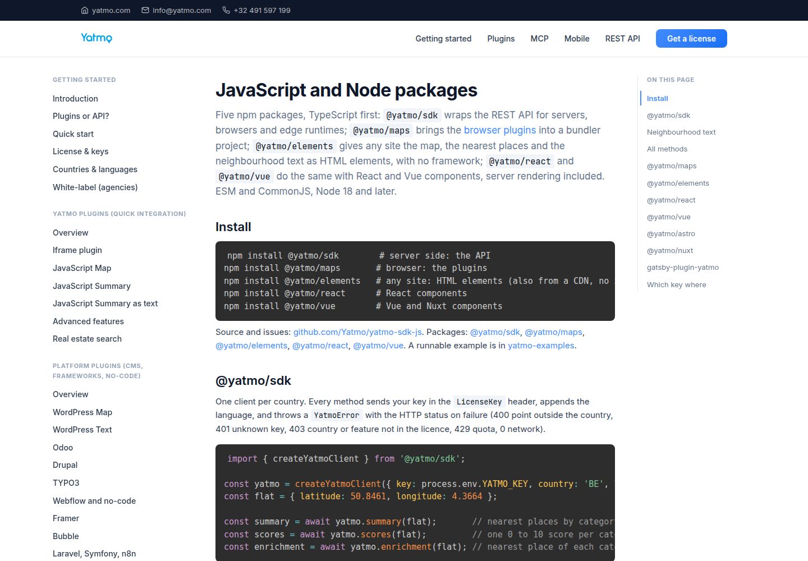This screenshot has width=808, height=561.
Task: Click the Install section heading
Action: click(233, 227)
